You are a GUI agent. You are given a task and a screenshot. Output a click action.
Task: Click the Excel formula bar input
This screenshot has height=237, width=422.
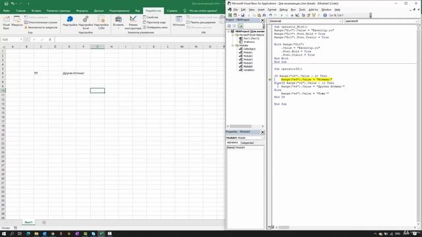139,39
